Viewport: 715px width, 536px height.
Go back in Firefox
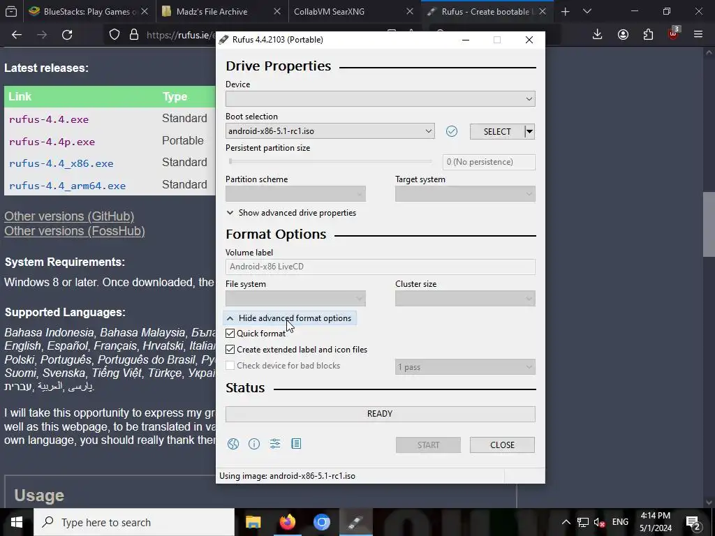17,35
